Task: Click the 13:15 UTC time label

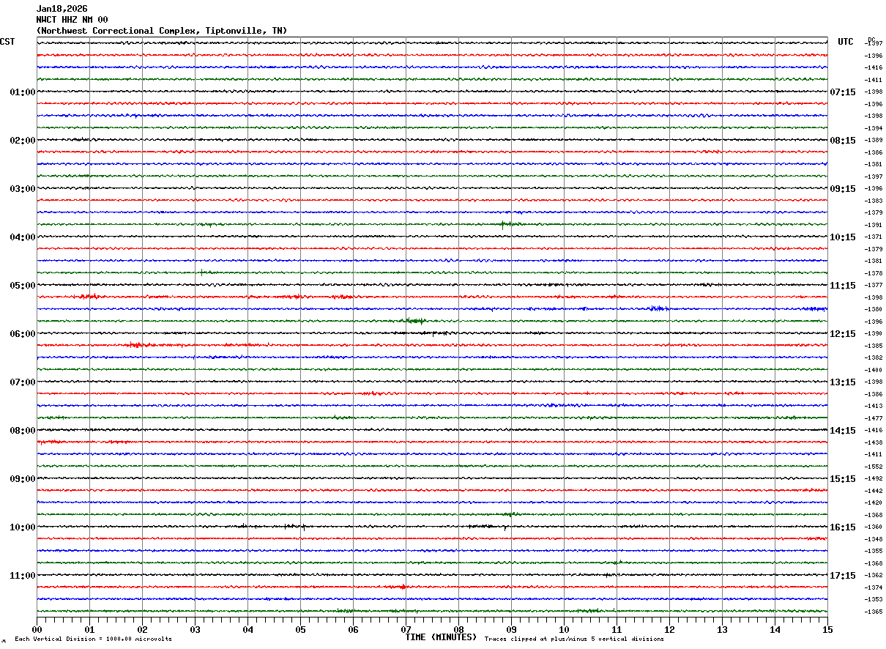Action: coord(843,382)
